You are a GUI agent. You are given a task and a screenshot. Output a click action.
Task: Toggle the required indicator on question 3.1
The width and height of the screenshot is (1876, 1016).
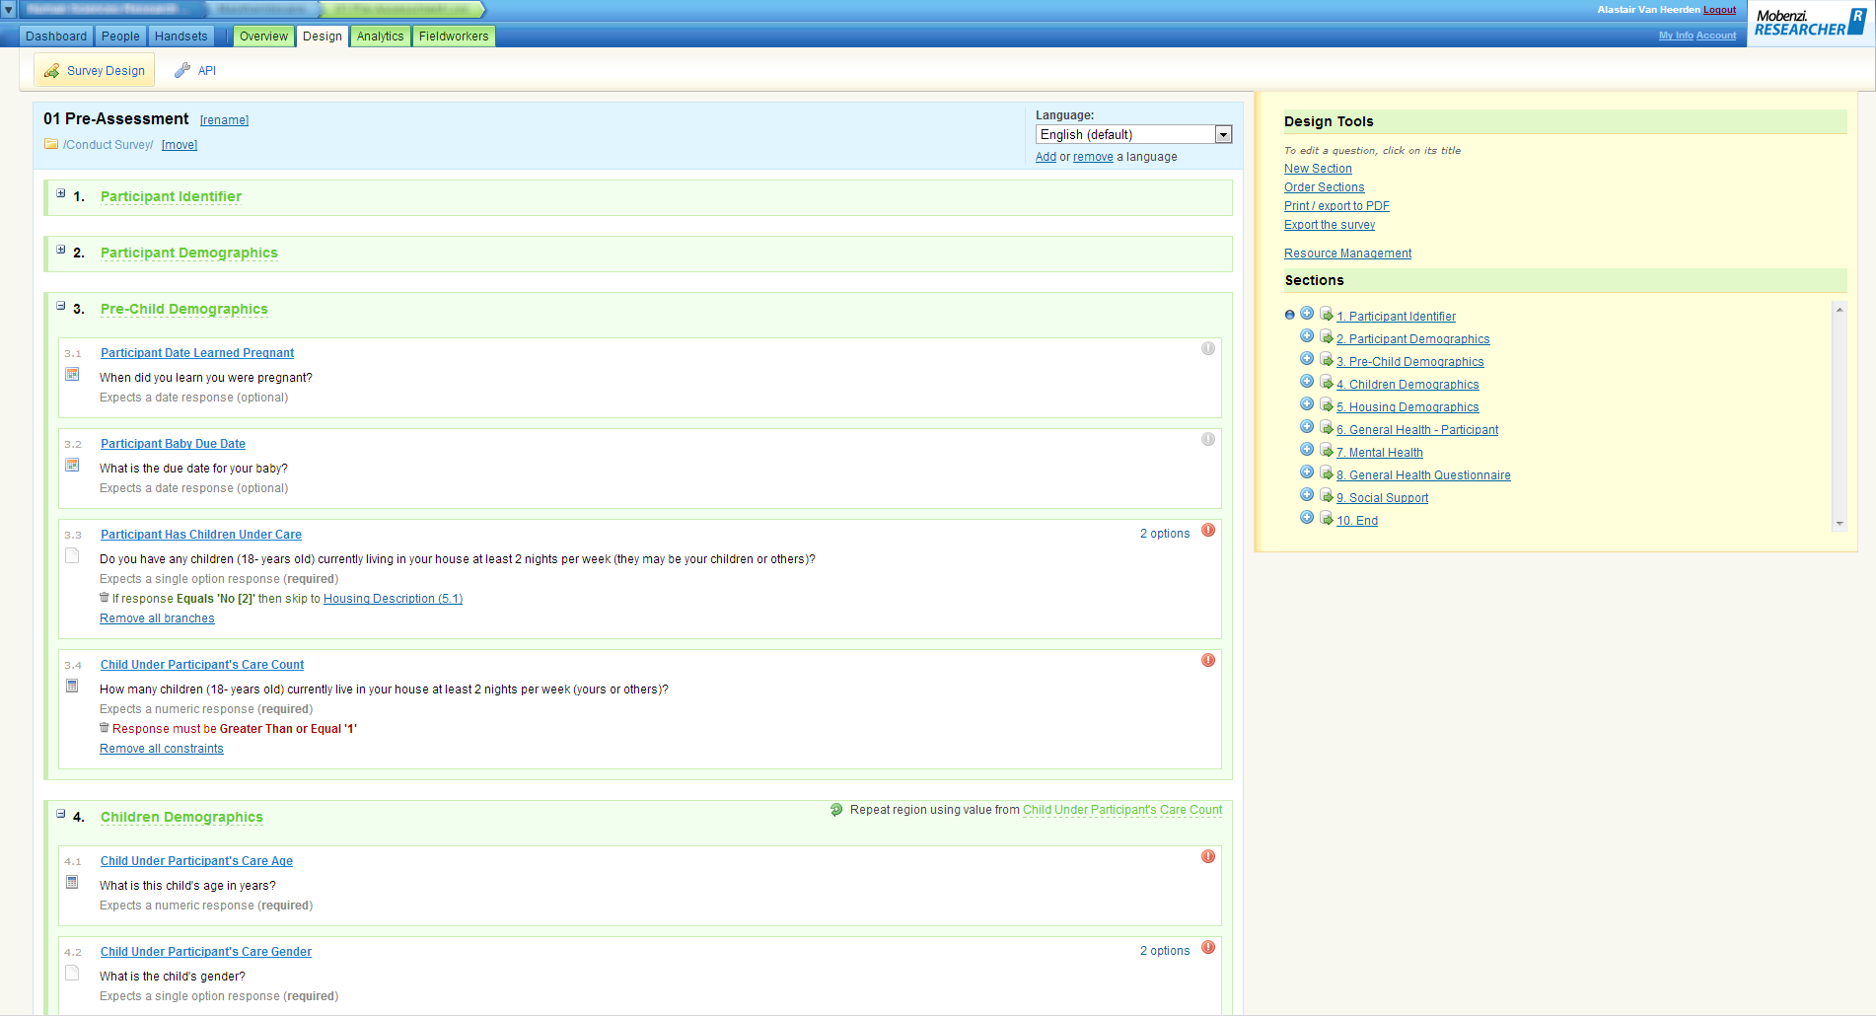pyautogui.click(x=1207, y=348)
